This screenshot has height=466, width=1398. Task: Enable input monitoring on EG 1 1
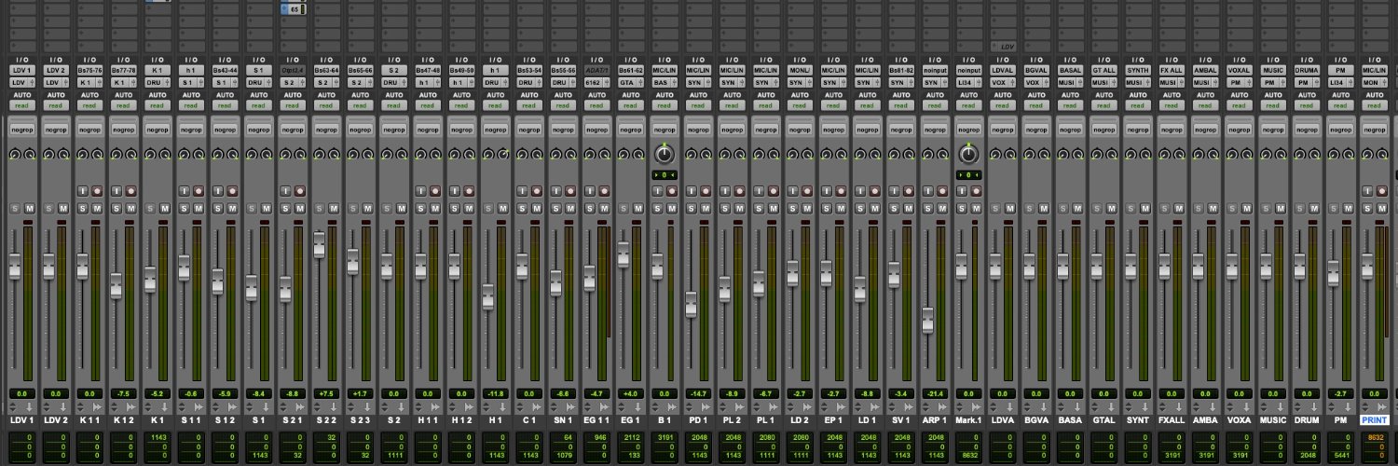click(589, 190)
